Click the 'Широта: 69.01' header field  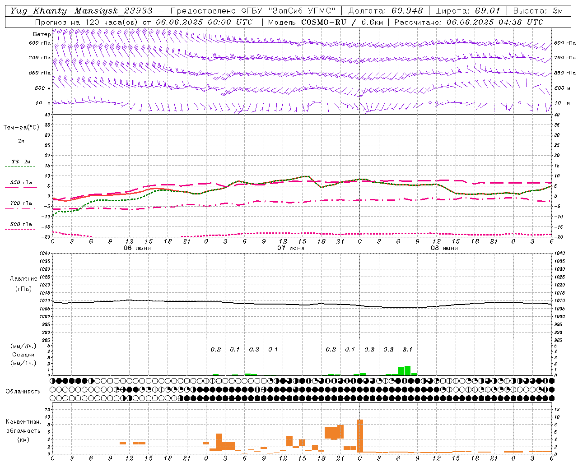pyautogui.click(x=468, y=11)
